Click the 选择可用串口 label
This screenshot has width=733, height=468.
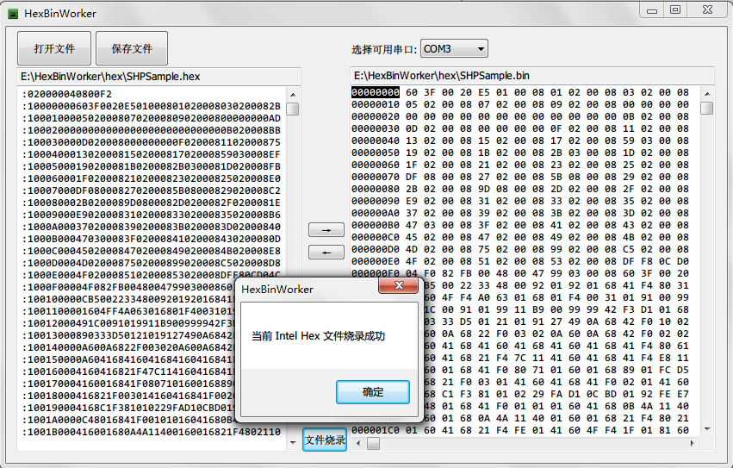coord(384,50)
